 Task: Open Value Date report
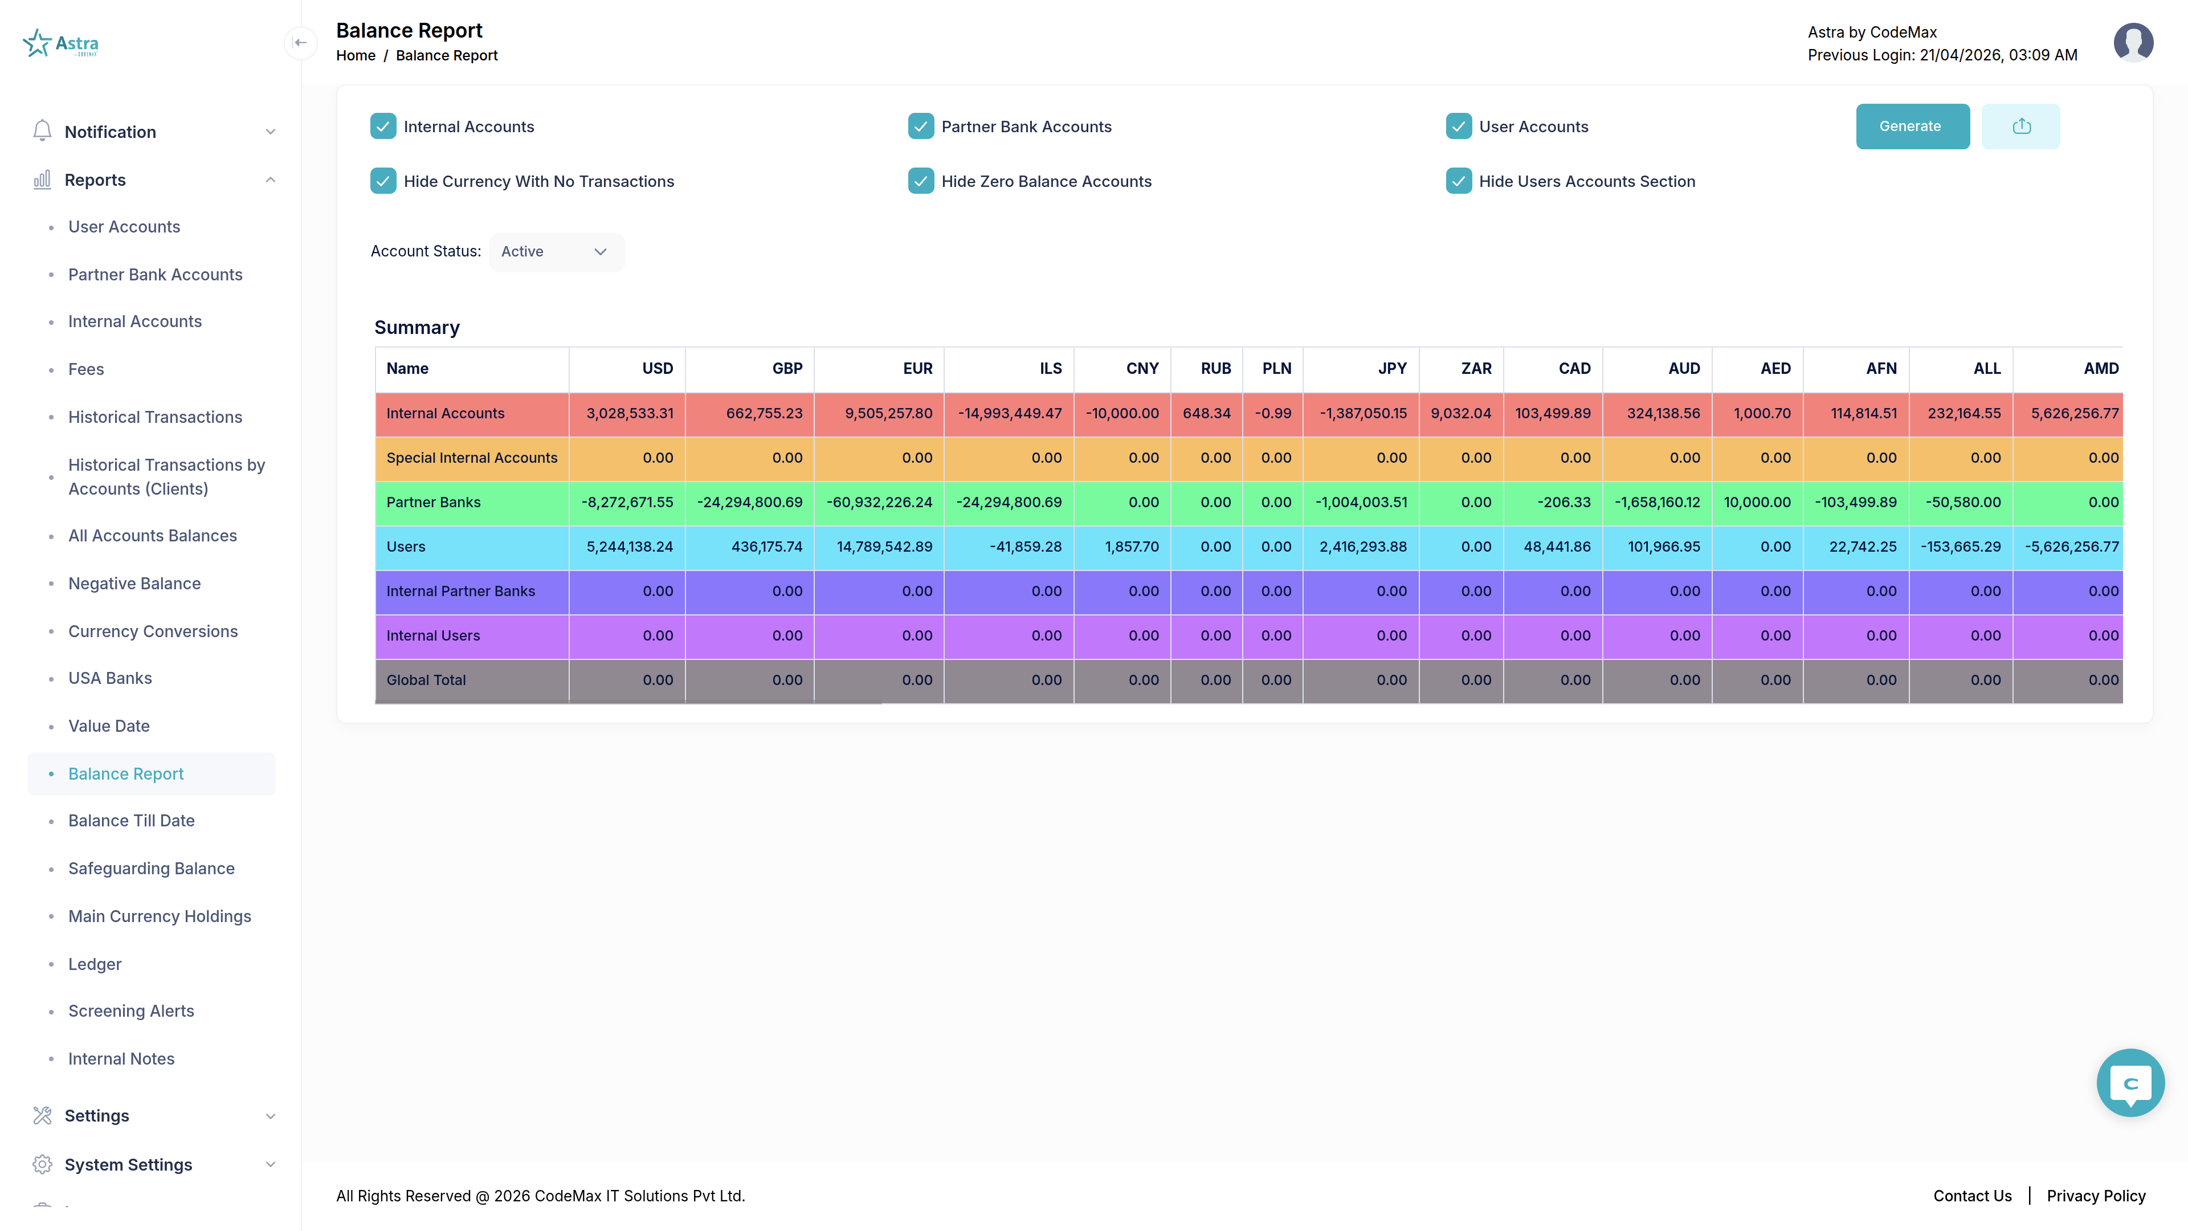coord(109,727)
